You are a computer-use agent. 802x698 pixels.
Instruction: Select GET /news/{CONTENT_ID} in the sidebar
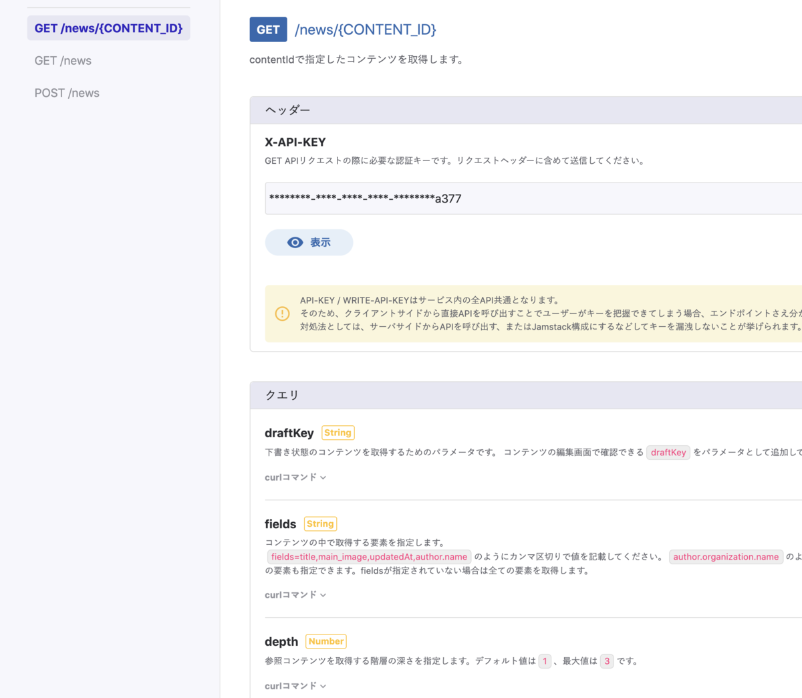[x=108, y=28]
